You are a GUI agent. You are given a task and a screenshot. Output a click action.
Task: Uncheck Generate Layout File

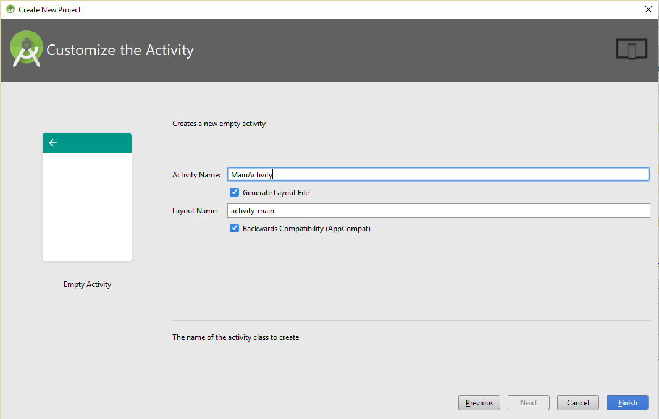[234, 192]
